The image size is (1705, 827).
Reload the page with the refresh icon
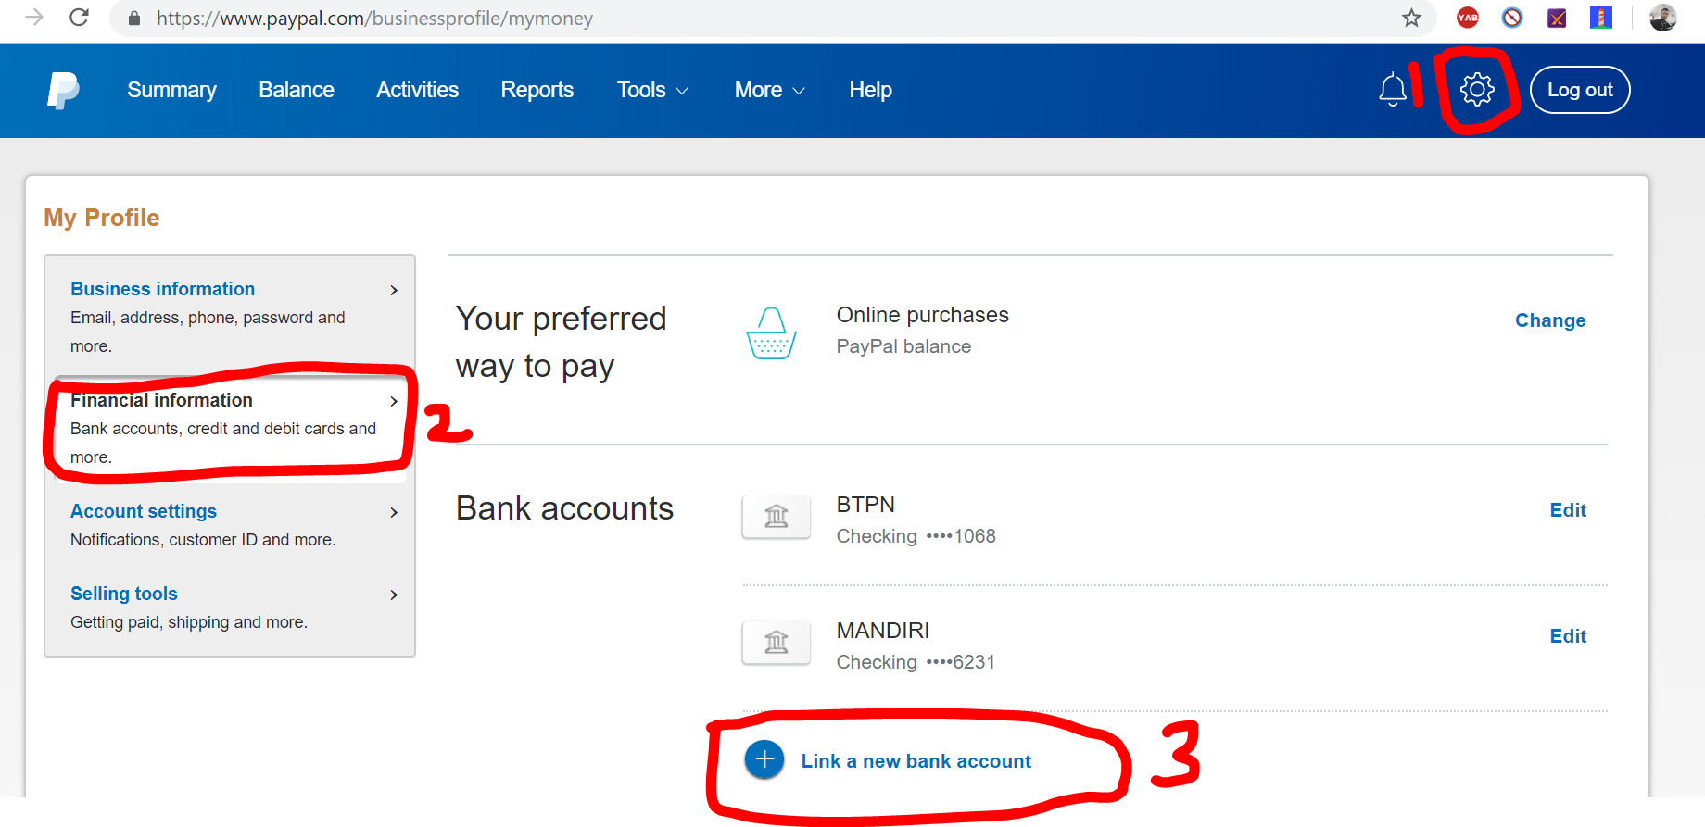(x=80, y=18)
